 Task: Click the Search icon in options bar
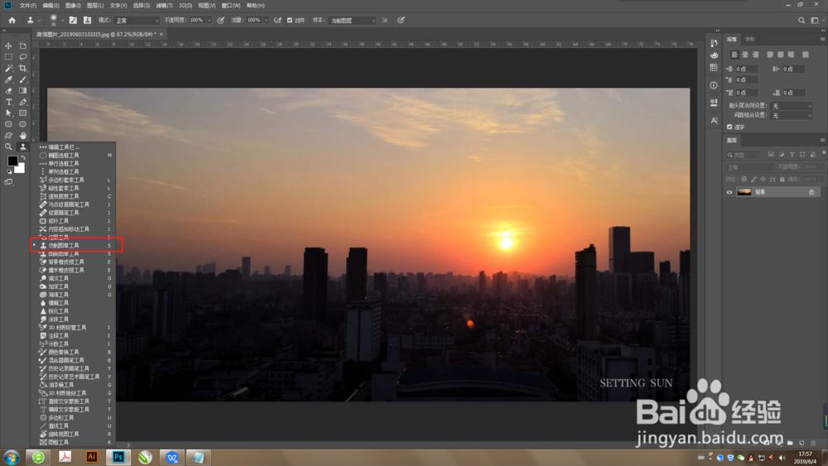[802, 20]
